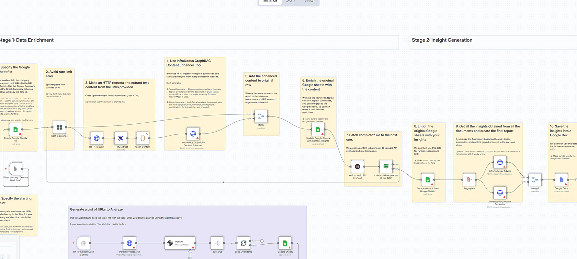Image resolution: width=577 pixels, height=259 pixels.
Task: Click the manual Execute Workflow trigger node
Action: [x=15, y=169]
